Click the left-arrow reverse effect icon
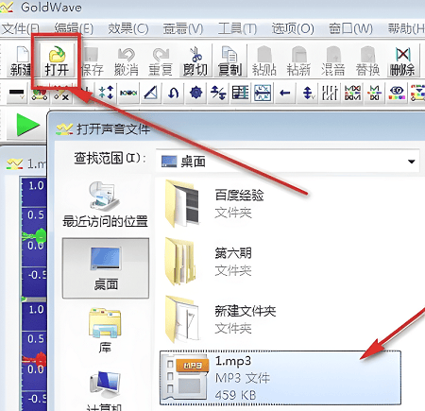Image resolution: width=425 pixels, height=411 pixels. (x=285, y=93)
